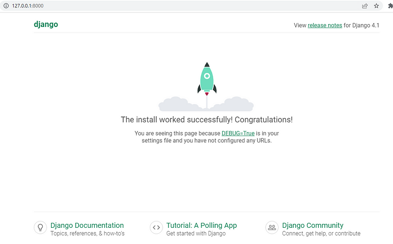
Task: Click the code brackets Tutorial icon
Action: pyautogui.click(x=156, y=227)
